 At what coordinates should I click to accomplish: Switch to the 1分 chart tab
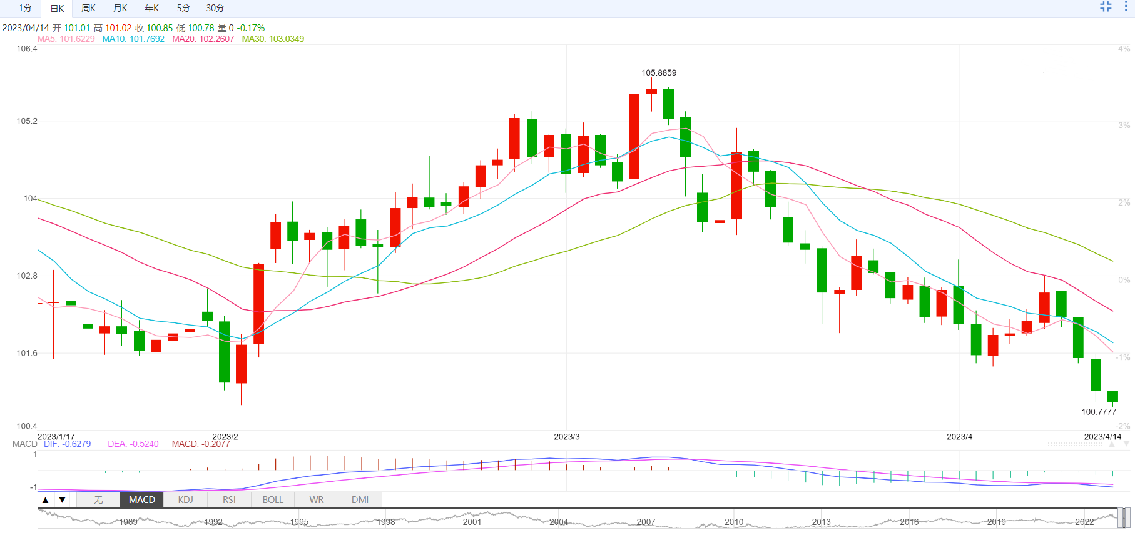pos(25,8)
